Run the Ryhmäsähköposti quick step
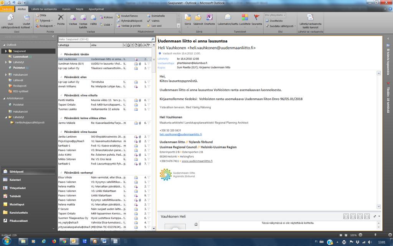The height and width of the screenshot is (246, 393). click(x=130, y=21)
